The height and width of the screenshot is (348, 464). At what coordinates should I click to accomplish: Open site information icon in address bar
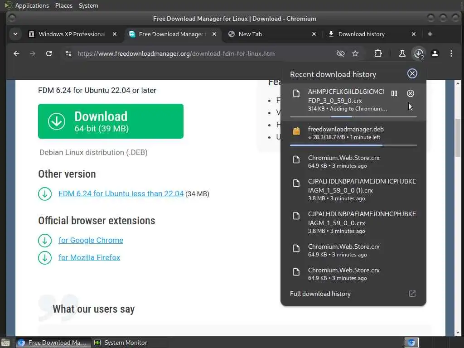click(68, 53)
